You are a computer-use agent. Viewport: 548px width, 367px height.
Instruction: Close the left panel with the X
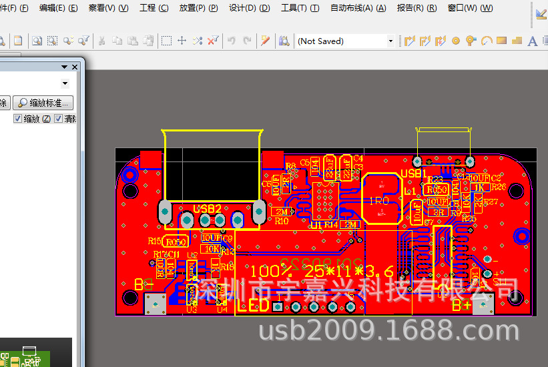(x=75, y=67)
